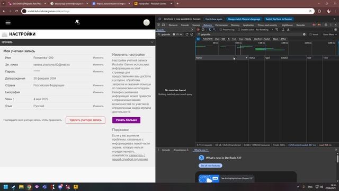339x191 pixels.
Task: Import a HAR file with the upload icon
Action: 283,30
